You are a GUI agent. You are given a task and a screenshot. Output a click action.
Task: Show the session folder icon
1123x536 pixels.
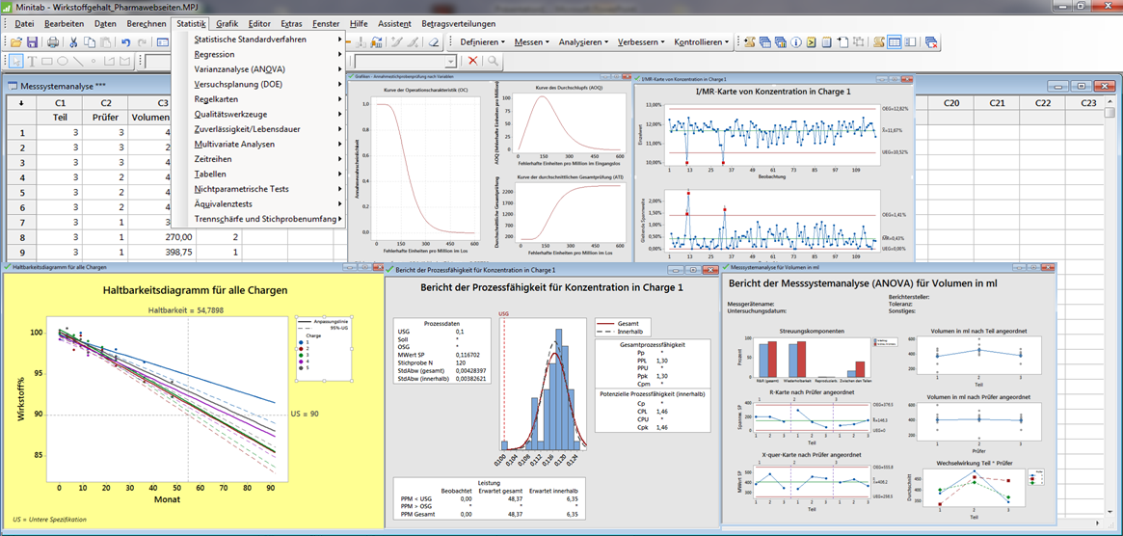[x=751, y=41]
